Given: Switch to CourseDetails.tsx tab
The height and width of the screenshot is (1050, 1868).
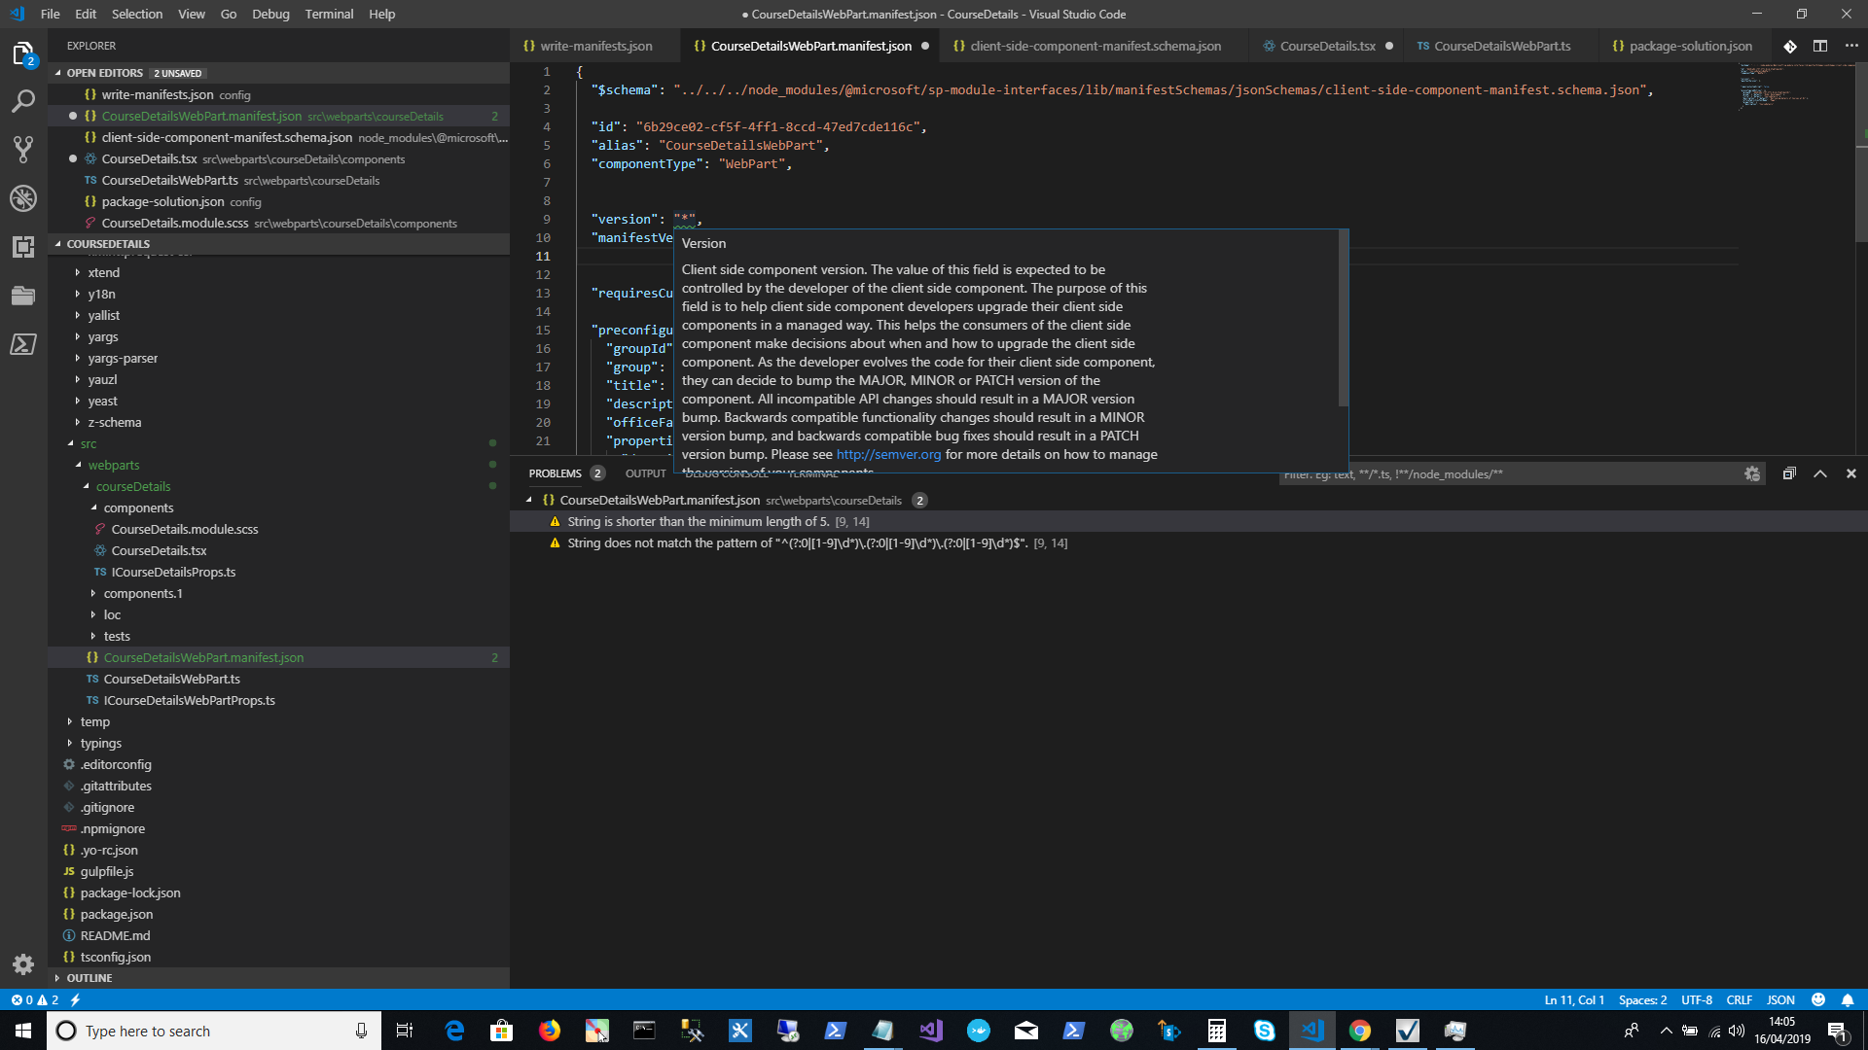Looking at the screenshot, I should [x=1327, y=46].
